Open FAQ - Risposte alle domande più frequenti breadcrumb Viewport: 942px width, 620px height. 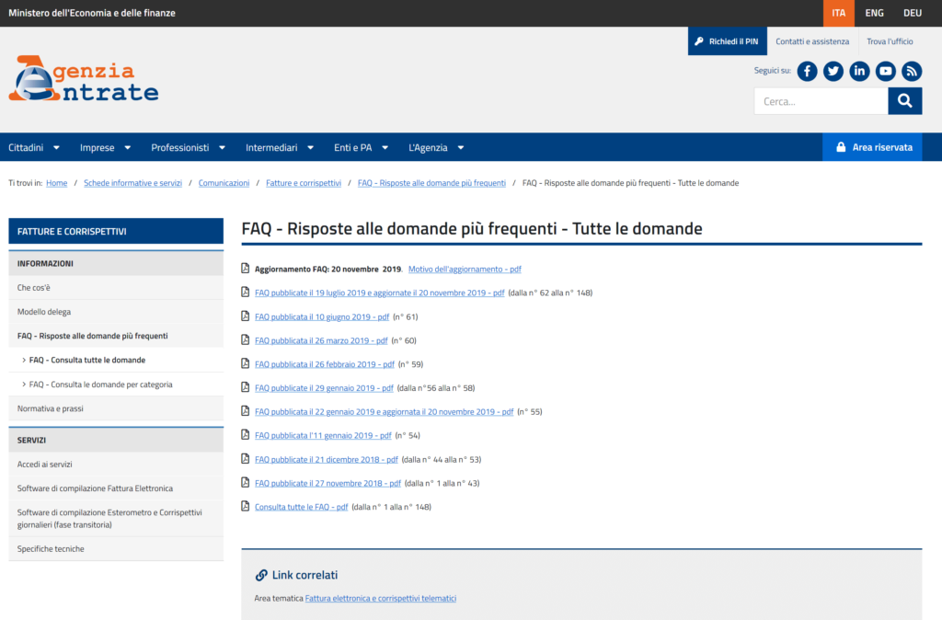click(432, 183)
